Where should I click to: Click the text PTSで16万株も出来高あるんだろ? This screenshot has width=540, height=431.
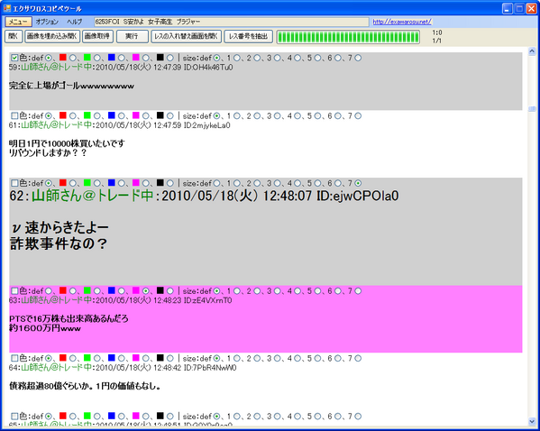point(69,318)
